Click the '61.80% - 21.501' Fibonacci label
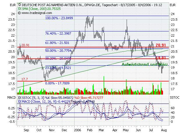 [x=57, y=43]
